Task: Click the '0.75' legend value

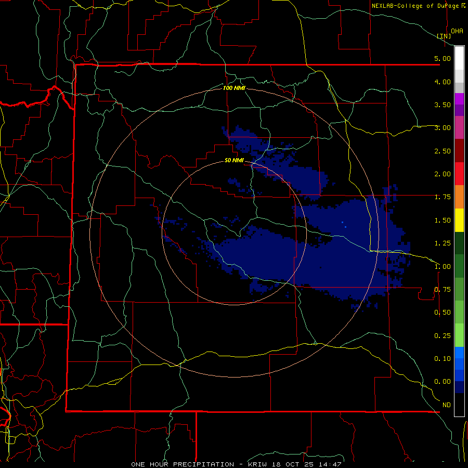Action: point(443,290)
